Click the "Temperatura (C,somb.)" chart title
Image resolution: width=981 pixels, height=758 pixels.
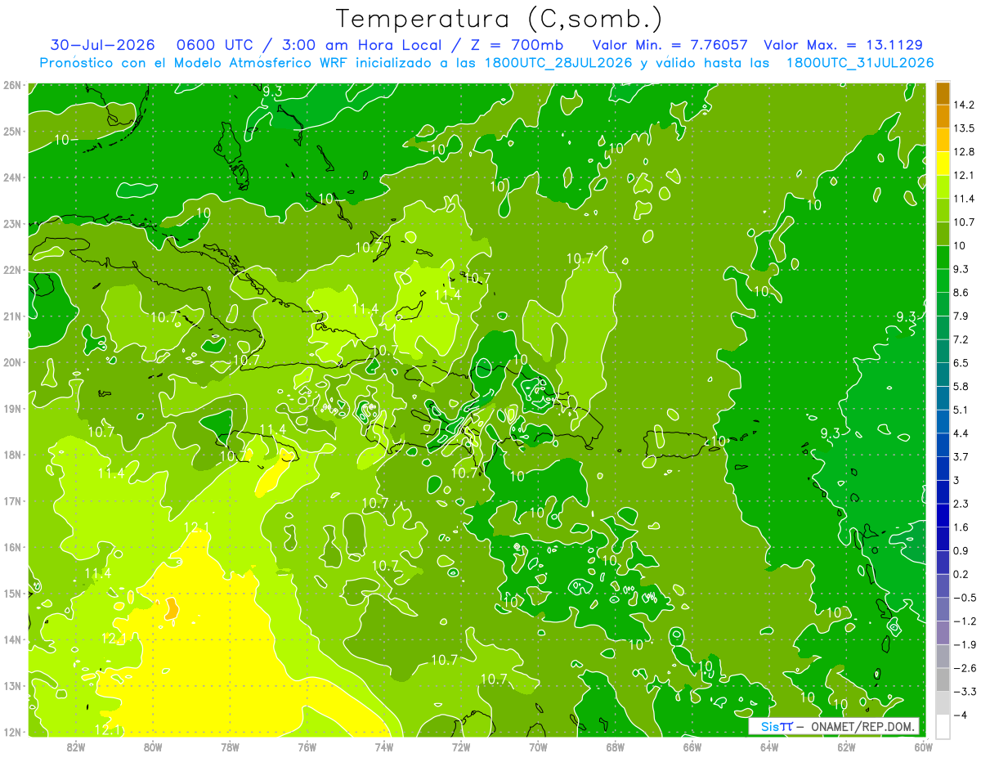[x=499, y=19]
